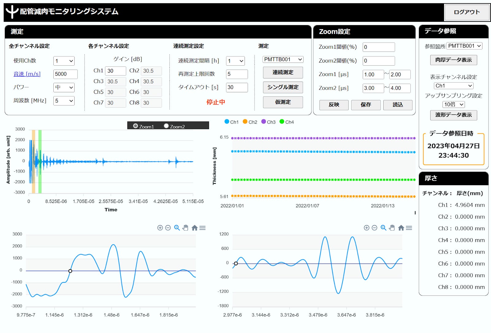Open the 使用Ch数 dropdown

[x=64, y=61]
